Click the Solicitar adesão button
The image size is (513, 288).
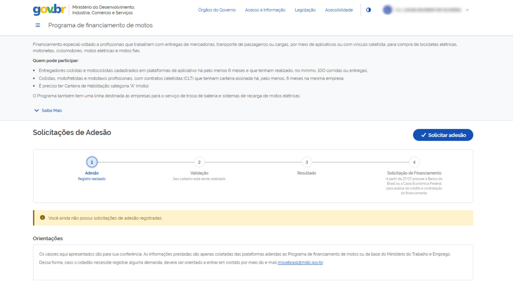443,135
